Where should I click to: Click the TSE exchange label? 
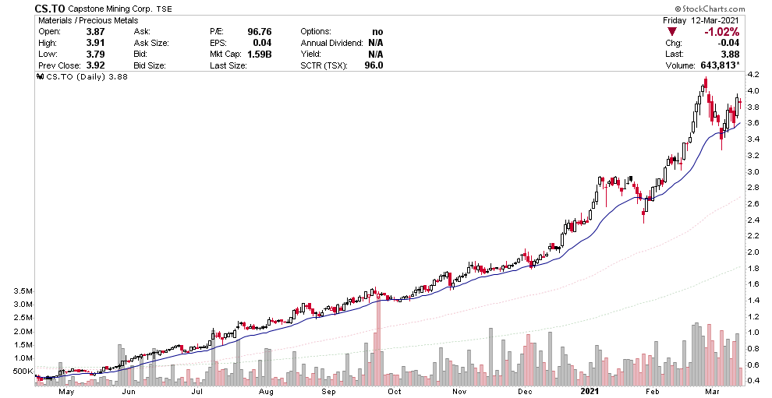pyautogui.click(x=165, y=9)
